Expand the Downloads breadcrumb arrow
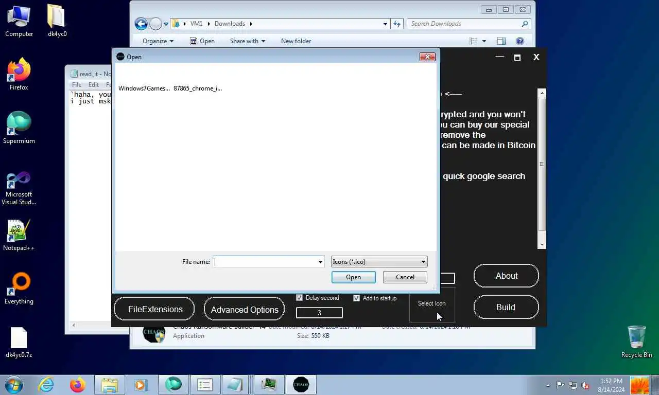 pyautogui.click(x=251, y=24)
